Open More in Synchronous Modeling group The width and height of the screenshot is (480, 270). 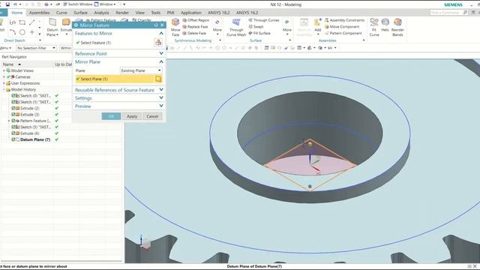[217, 26]
